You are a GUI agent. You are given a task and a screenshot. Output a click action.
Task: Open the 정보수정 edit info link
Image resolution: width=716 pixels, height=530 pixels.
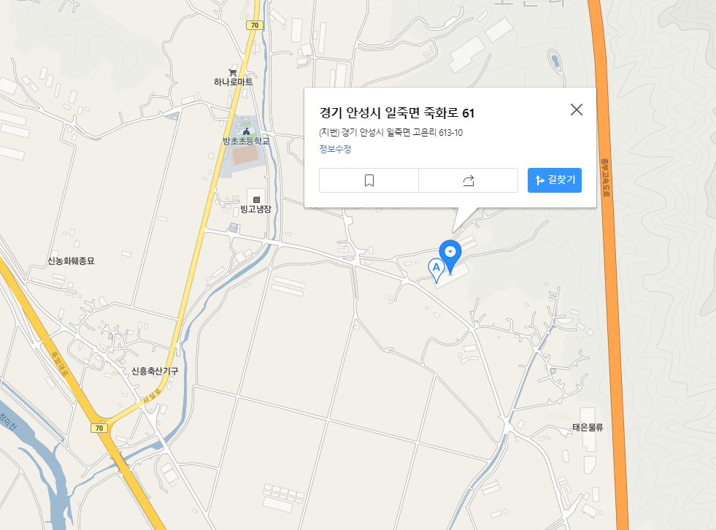pyautogui.click(x=335, y=149)
